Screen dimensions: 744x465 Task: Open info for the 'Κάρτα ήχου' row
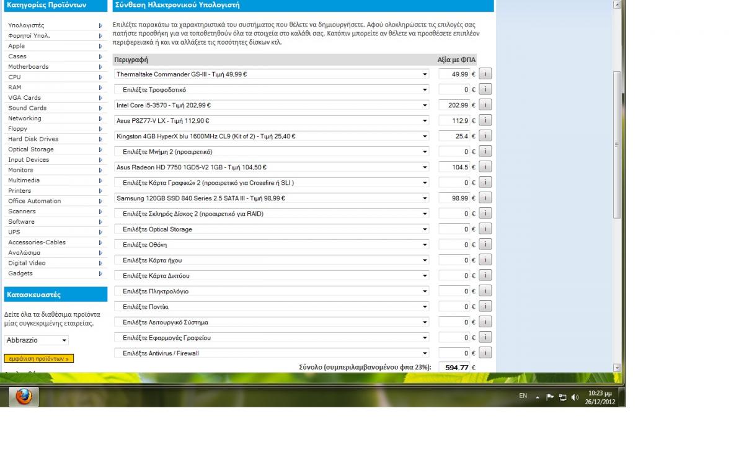click(x=485, y=260)
